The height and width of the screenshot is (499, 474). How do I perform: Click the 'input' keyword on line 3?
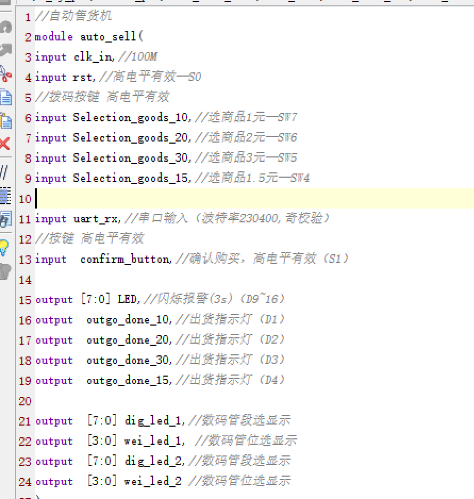51,57
